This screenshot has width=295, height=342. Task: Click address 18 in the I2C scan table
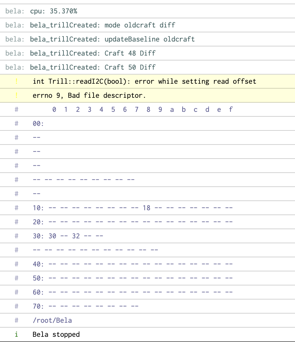147,208
